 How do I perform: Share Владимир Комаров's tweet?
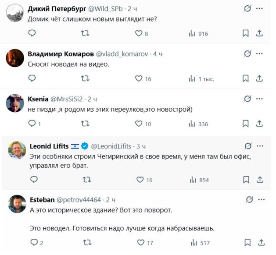(259, 78)
